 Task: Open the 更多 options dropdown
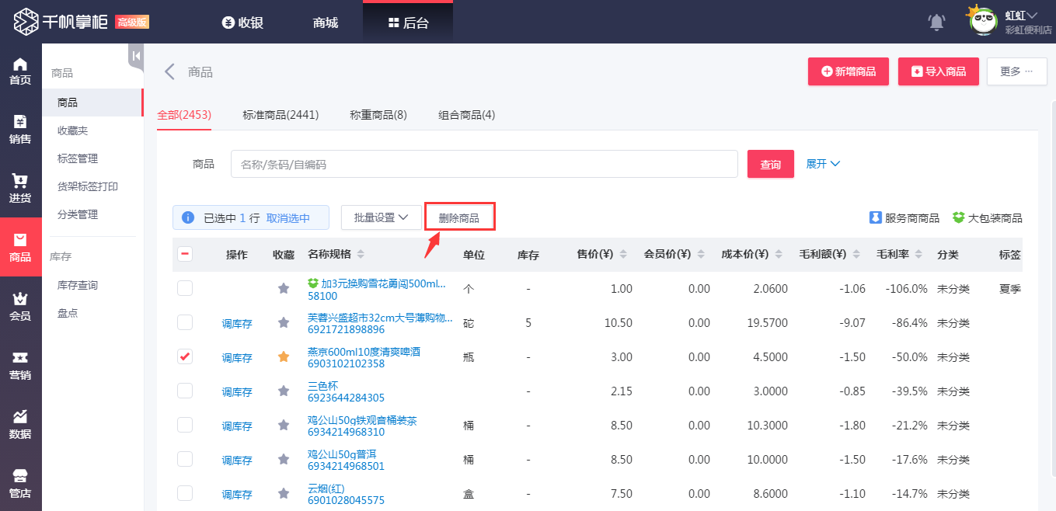tap(1016, 71)
